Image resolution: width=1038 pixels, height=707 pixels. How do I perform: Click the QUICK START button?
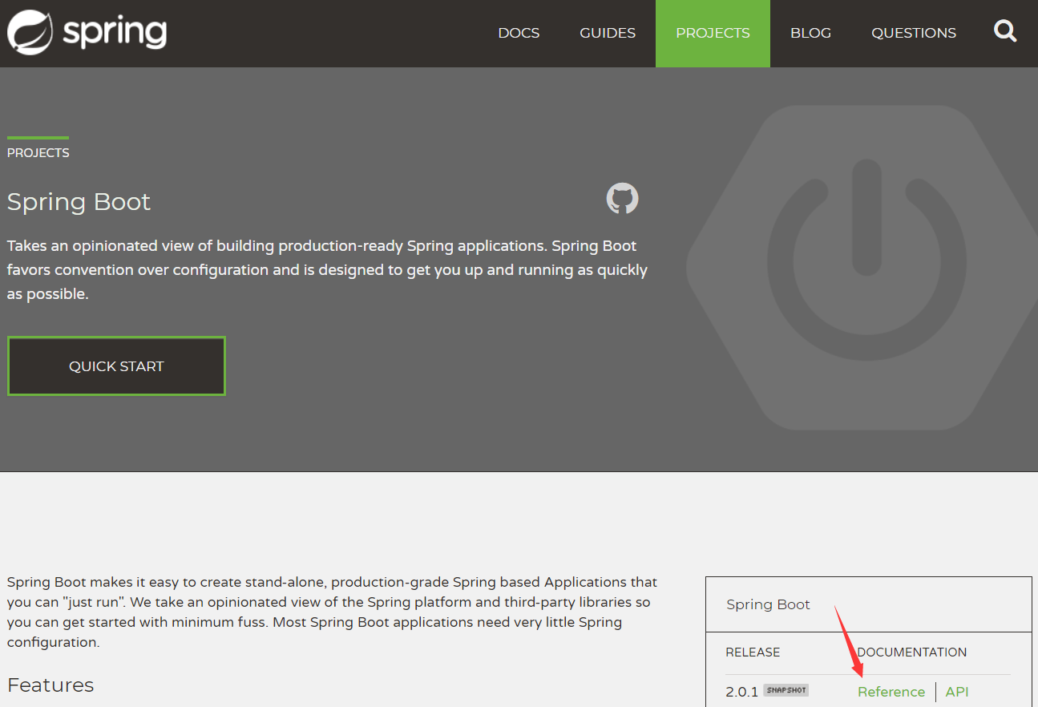pyautogui.click(x=116, y=366)
